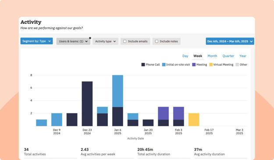The image size is (274, 160).
Task: Click the chevron on Segment by: Type
Action: pyautogui.click(x=50, y=41)
